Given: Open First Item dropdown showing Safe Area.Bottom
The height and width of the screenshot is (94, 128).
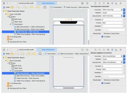Looking at the screenshot, I should point(124,56).
